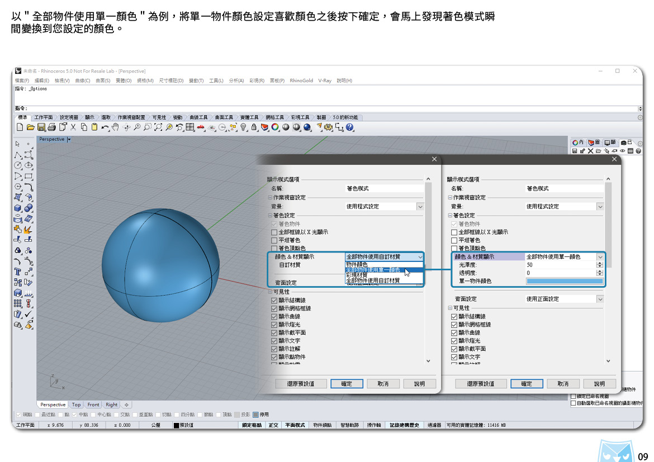Toggle 顯示曲線 checkbox in right dialog

tap(454, 333)
